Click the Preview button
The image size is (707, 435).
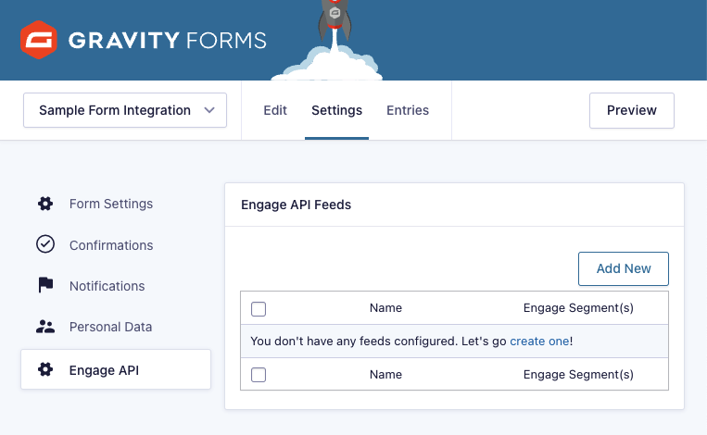[632, 110]
